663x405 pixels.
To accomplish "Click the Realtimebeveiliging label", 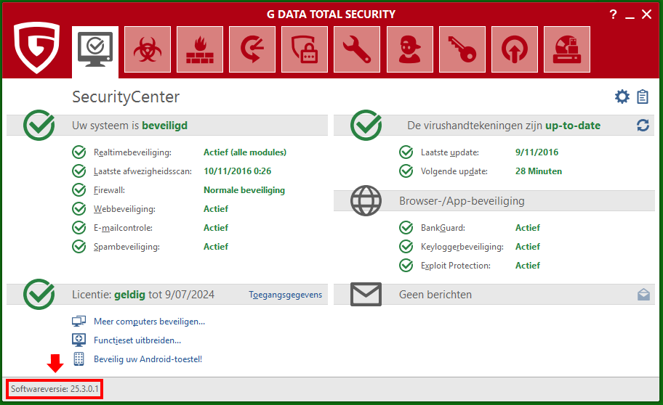I will [132, 152].
